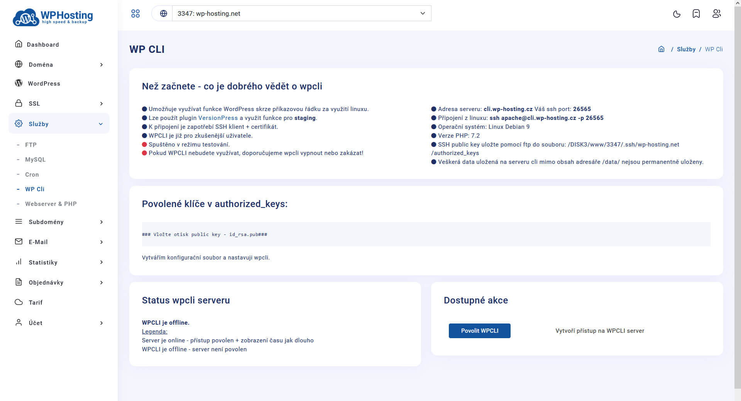This screenshot has height=401, width=741.
Task: Click 'Verze PHP: 7.2' line
Action: pyautogui.click(x=455, y=136)
